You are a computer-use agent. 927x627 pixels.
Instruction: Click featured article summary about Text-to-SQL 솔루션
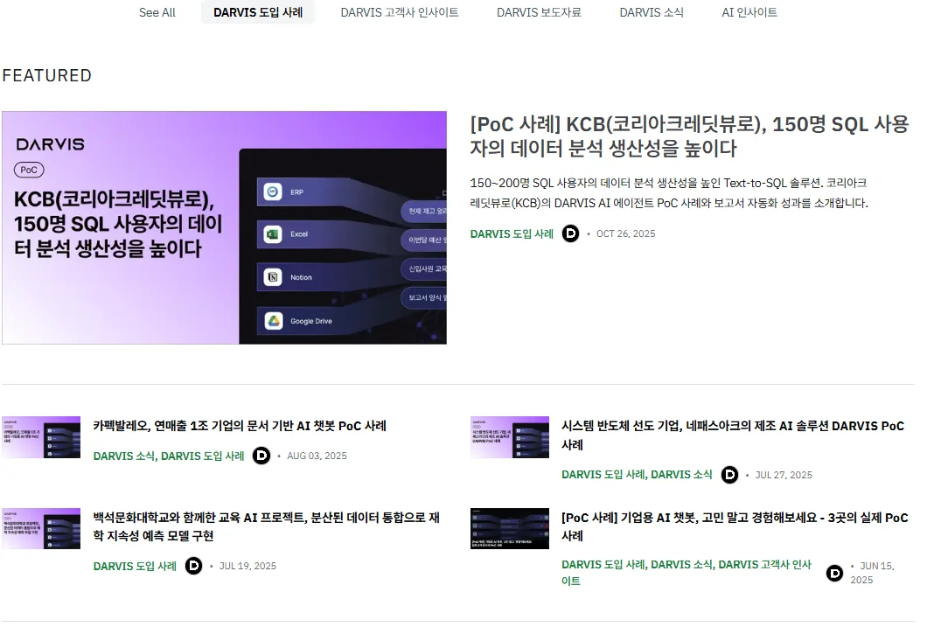coord(669,192)
